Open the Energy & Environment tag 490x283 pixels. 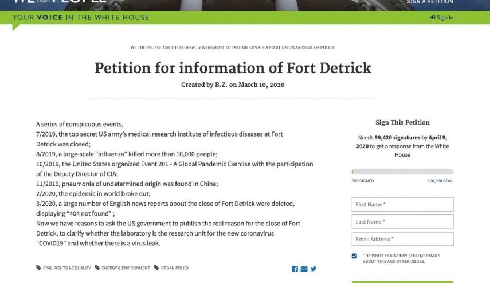[126, 268]
